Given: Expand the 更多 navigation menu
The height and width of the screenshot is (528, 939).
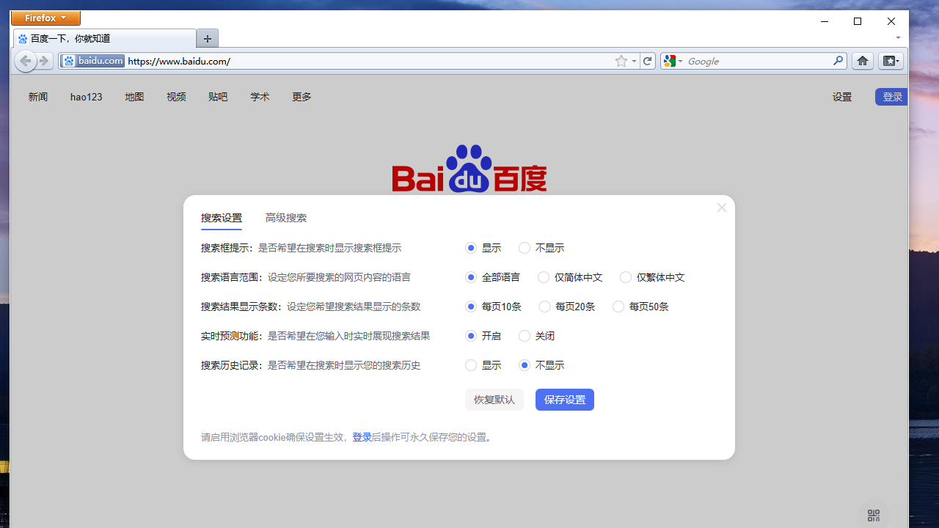Looking at the screenshot, I should (x=301, y=96).
